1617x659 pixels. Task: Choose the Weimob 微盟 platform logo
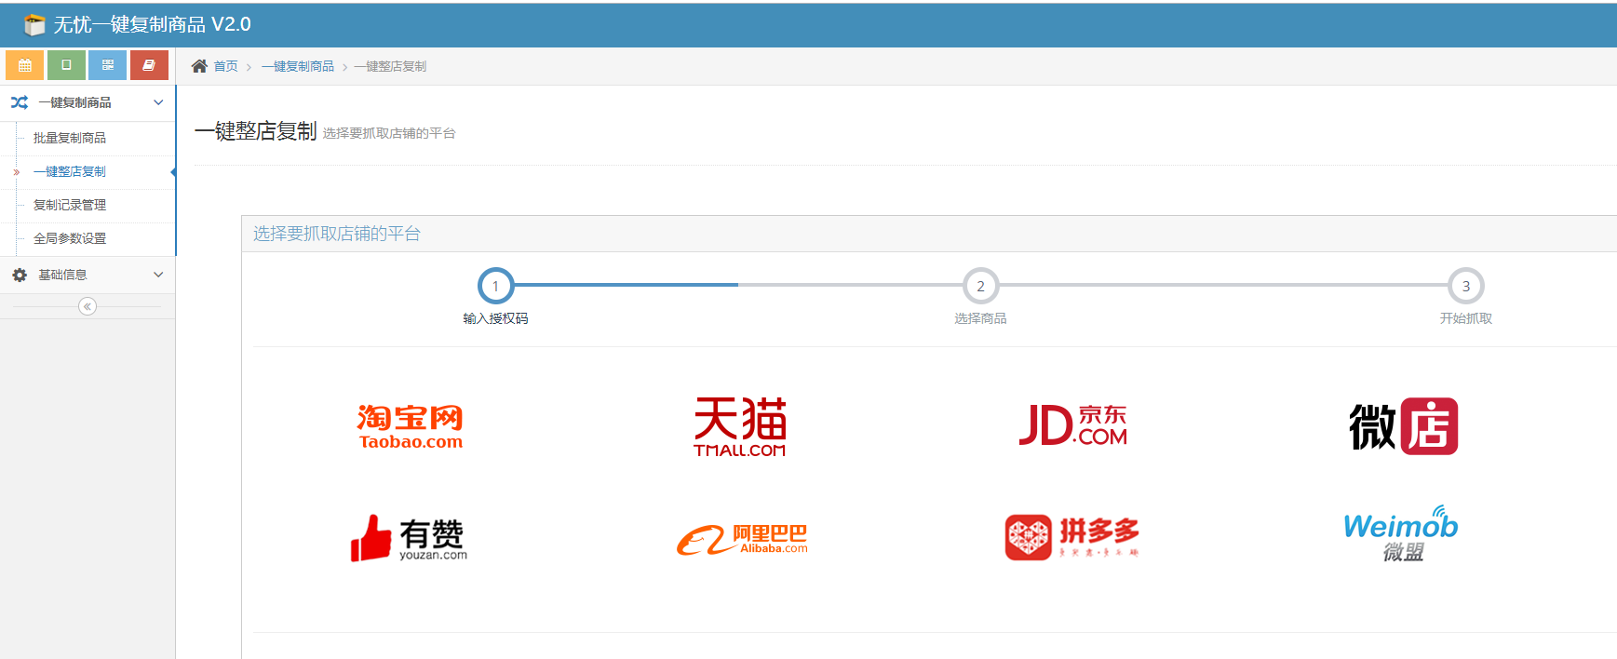(x=1401, y=534)
